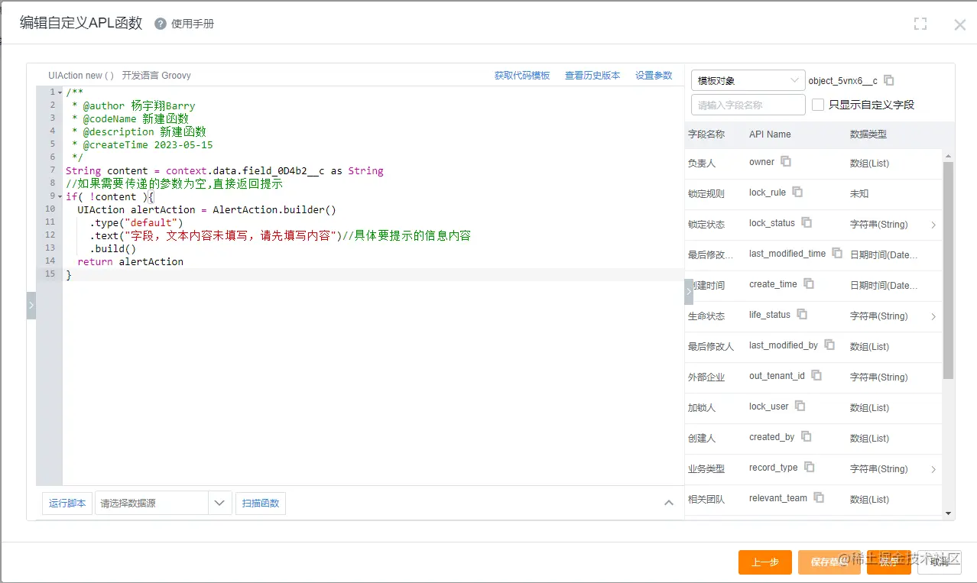
Task: Close the 编辑自定义APL函数 dialog
Action: coord(960,24)
